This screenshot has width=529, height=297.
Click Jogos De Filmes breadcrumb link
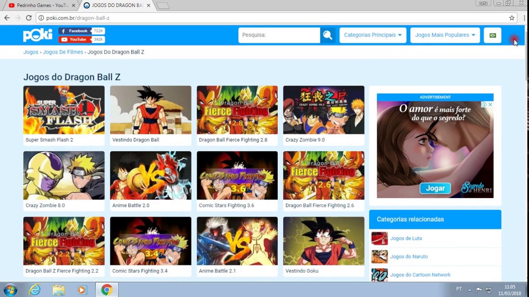click(63, 52)
